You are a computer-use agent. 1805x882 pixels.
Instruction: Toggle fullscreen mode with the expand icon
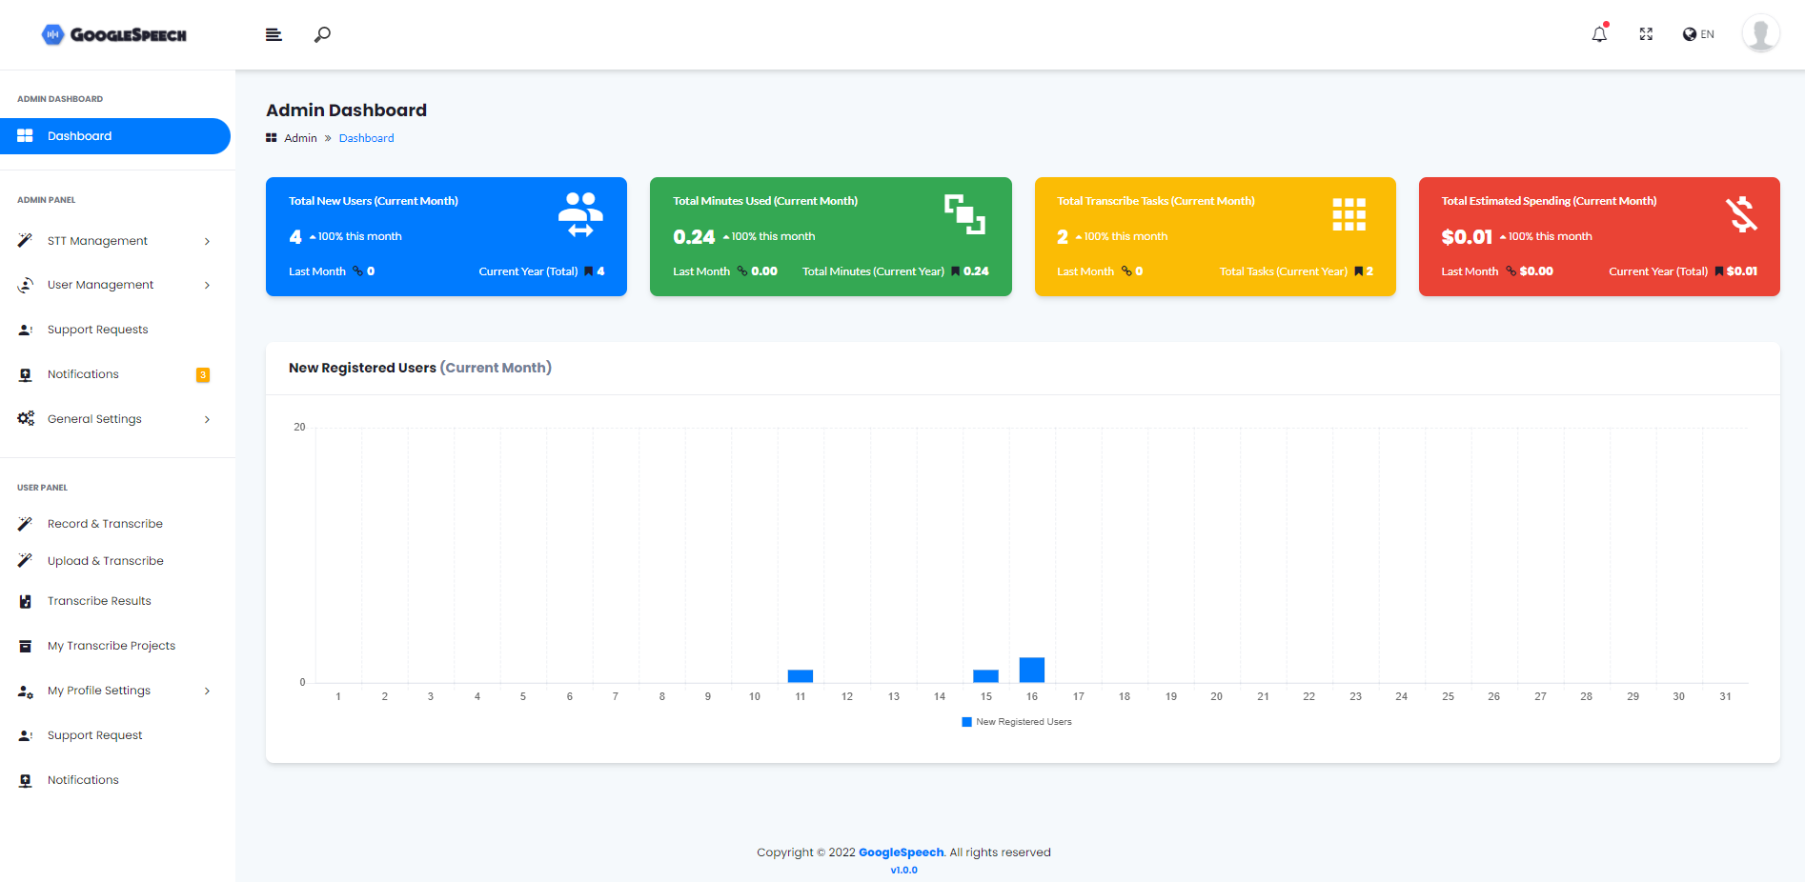[x=1646, y=33]
